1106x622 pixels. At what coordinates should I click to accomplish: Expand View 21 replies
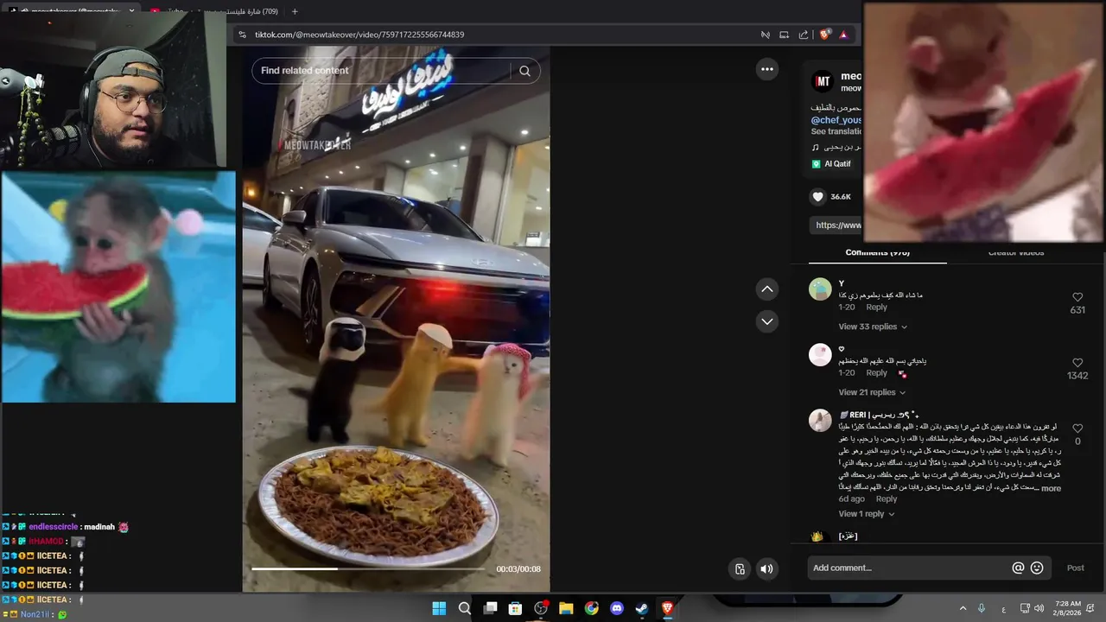(x=872, y=392)
